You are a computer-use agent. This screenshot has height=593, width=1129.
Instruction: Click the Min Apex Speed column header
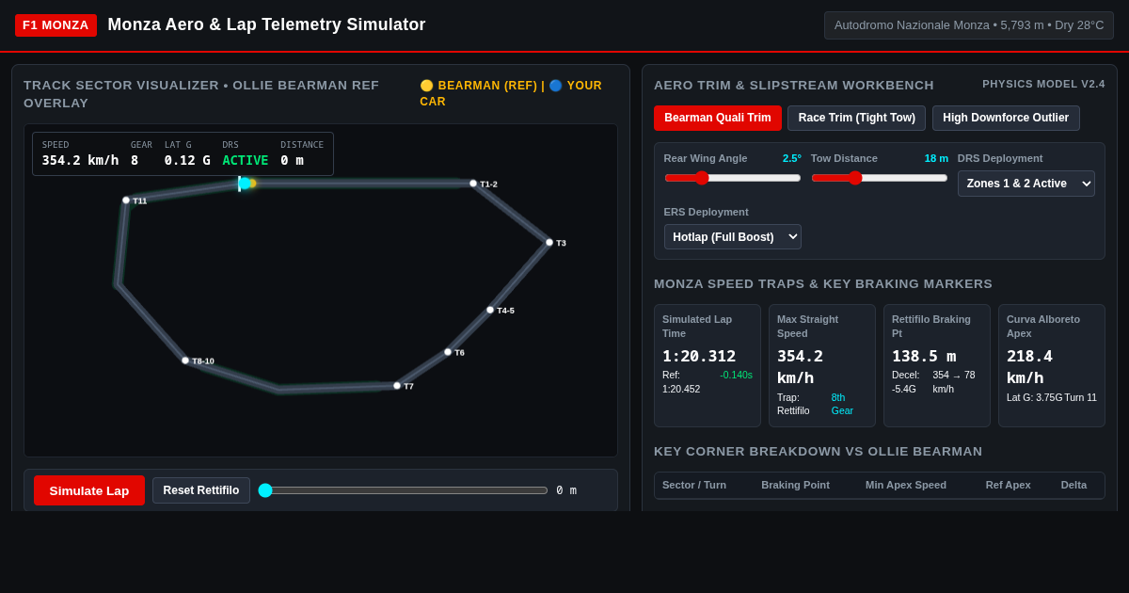point(906,485)
